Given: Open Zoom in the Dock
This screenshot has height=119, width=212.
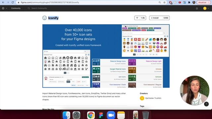Looking at the screenshot, I should point(111,115).
